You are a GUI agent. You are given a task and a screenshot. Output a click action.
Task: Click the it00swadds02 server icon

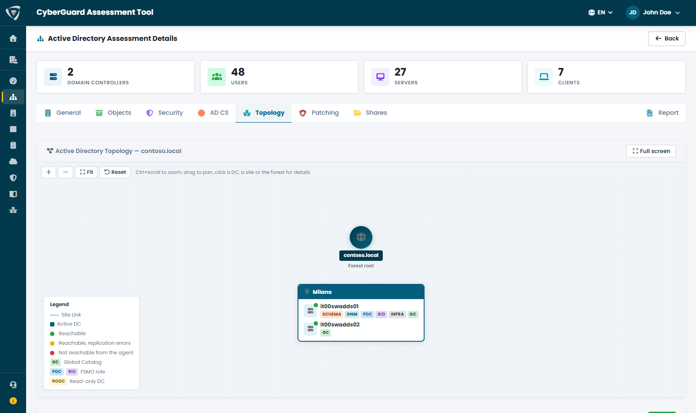pyautogui.click(x=310, y=329)
